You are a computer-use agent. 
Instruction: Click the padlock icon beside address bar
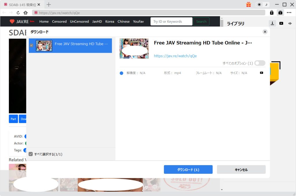click(x=272, y=13)
